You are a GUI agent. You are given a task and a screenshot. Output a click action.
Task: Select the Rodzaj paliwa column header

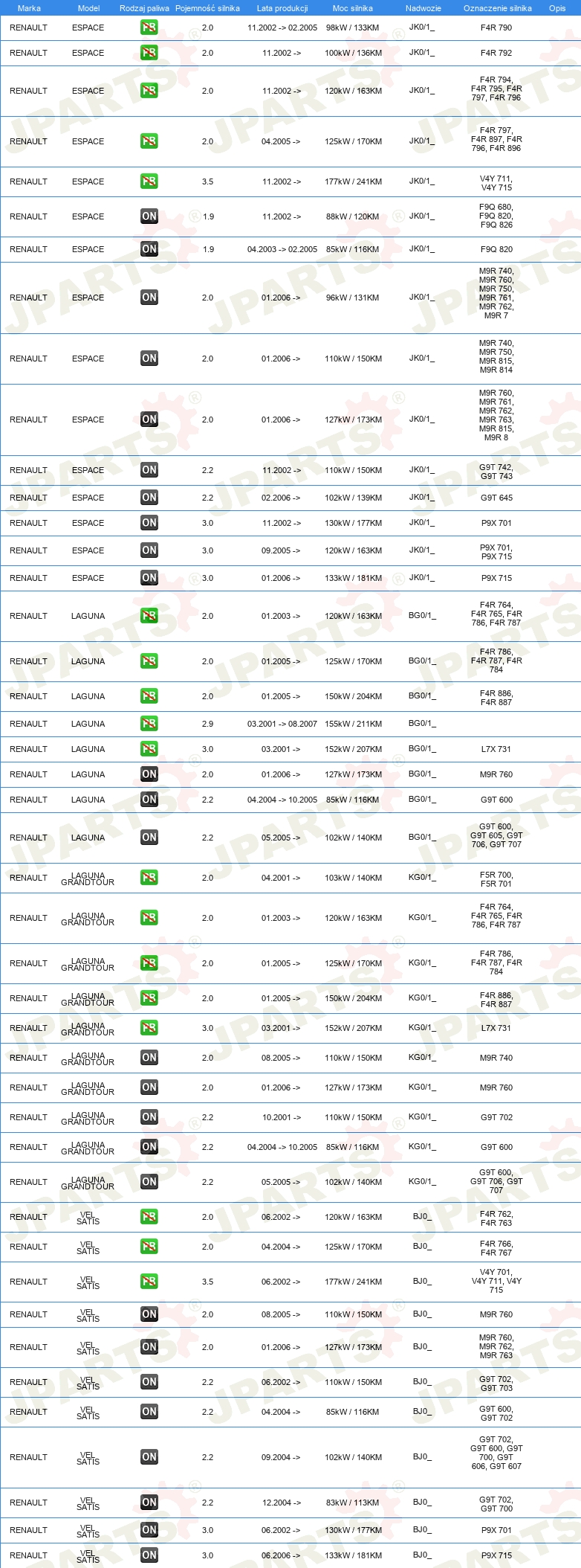coord(144,8)
